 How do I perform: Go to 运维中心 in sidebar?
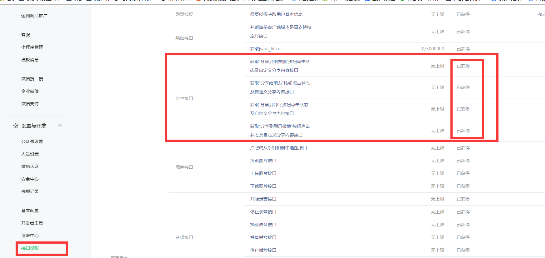(x=30, y=236)
